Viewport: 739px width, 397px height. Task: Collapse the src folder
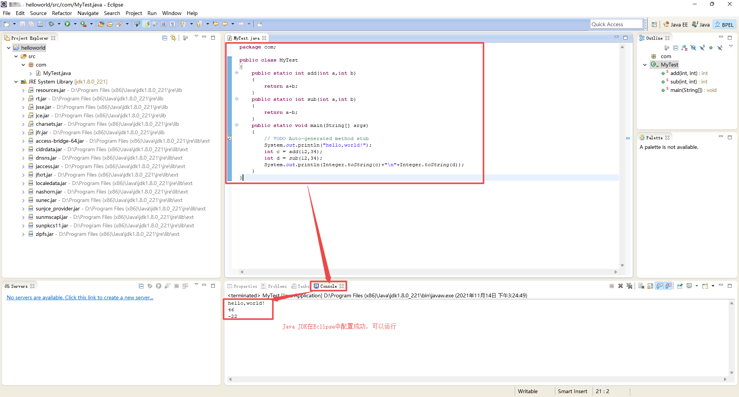click(x=16, y=56)
